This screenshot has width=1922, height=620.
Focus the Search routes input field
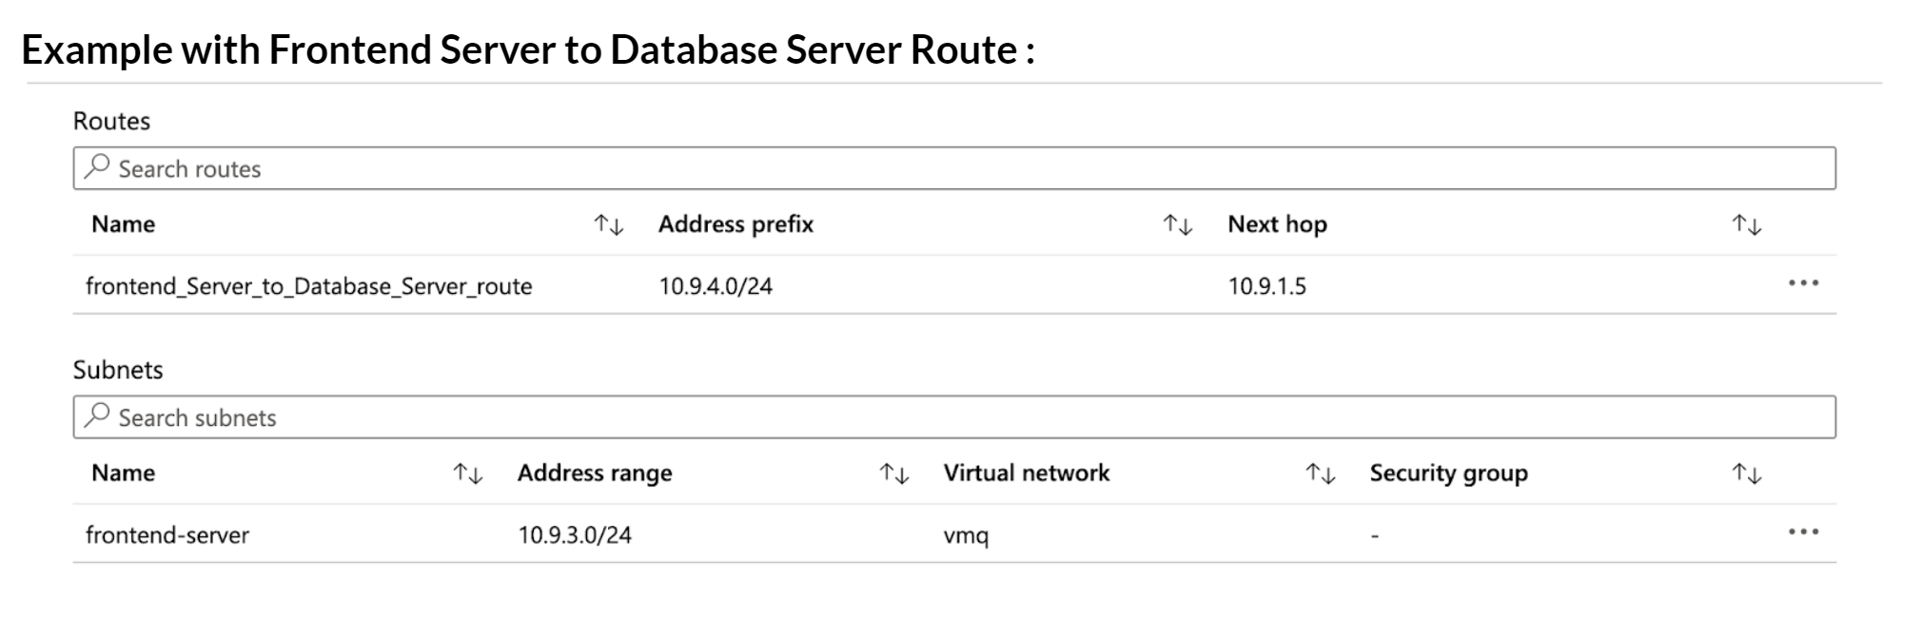tap(951, 168)
